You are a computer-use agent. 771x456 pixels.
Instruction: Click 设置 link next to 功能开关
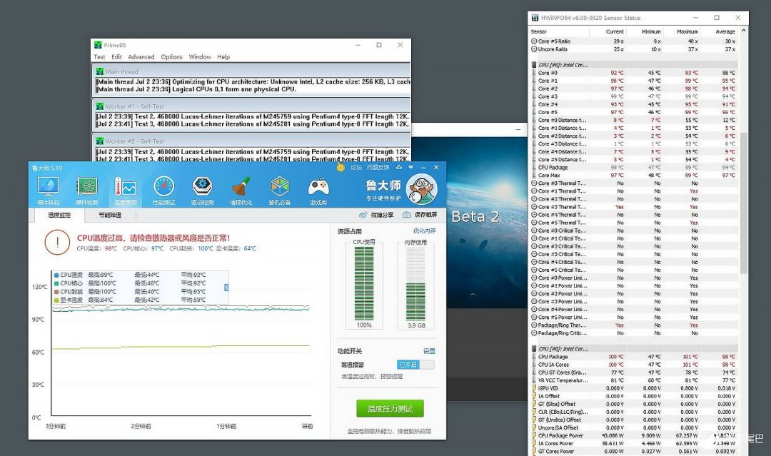(x=429, y=351)
